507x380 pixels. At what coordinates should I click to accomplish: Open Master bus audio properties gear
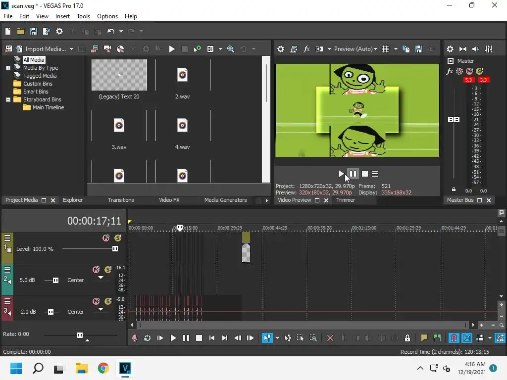pyautogui.click(x=450, y=49)
